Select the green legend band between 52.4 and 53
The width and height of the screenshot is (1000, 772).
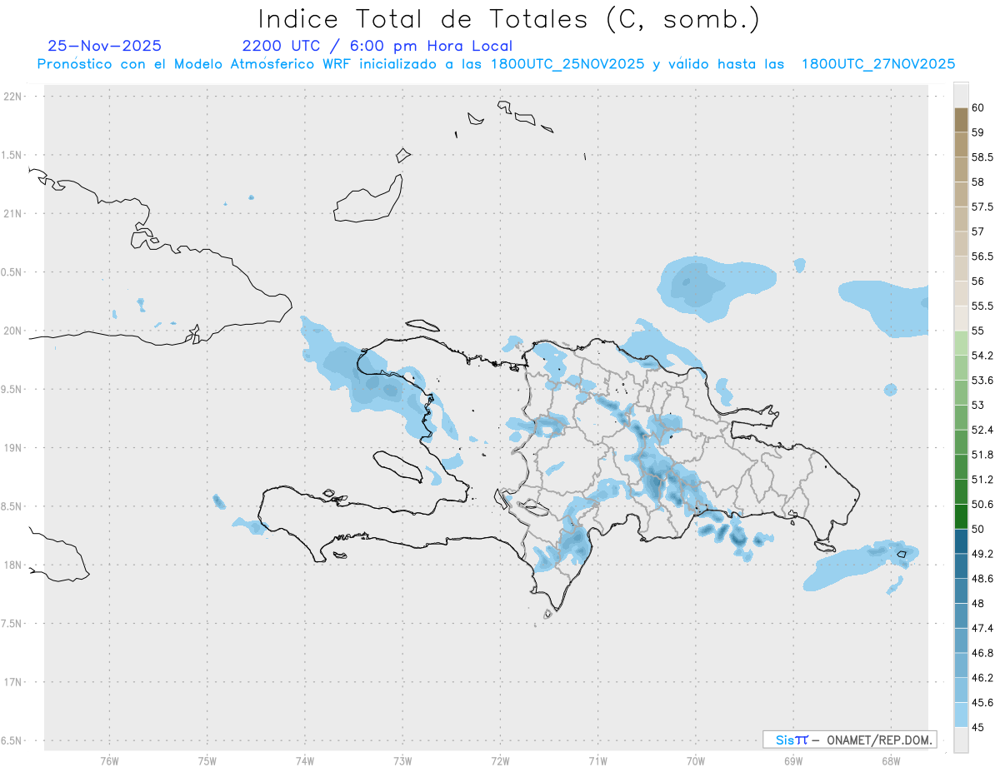click(x=961, y=418)
